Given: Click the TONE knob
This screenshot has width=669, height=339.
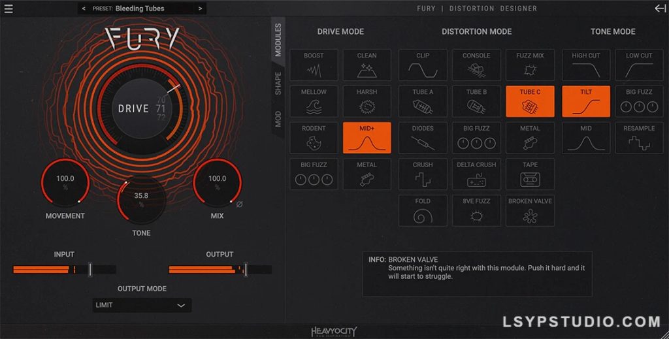Looking at the screenshot, I should 141,200.
